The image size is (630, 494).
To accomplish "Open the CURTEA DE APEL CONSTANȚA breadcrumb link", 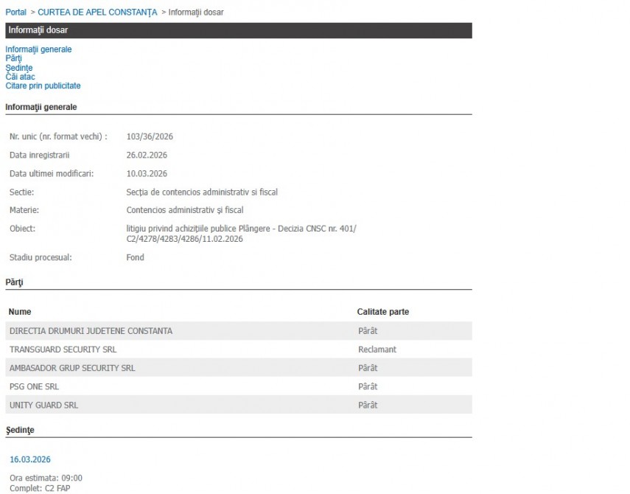I will [x=97, y=13].
